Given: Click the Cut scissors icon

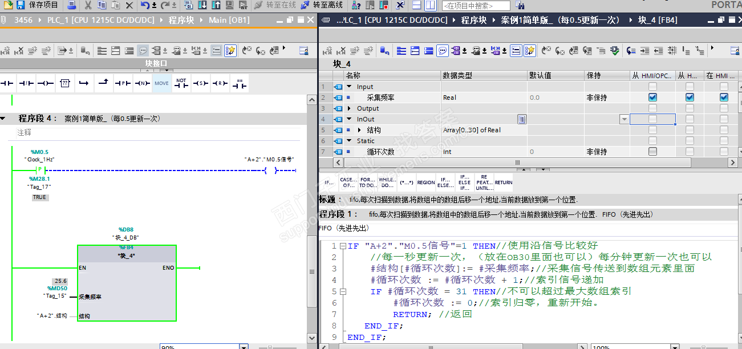Looking at the screenshot, I should (x=88, y=5).
